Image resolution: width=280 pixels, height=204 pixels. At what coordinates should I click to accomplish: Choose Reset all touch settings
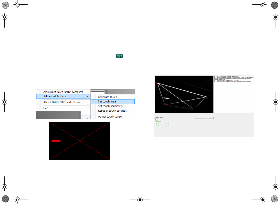[x=112, y=110]
